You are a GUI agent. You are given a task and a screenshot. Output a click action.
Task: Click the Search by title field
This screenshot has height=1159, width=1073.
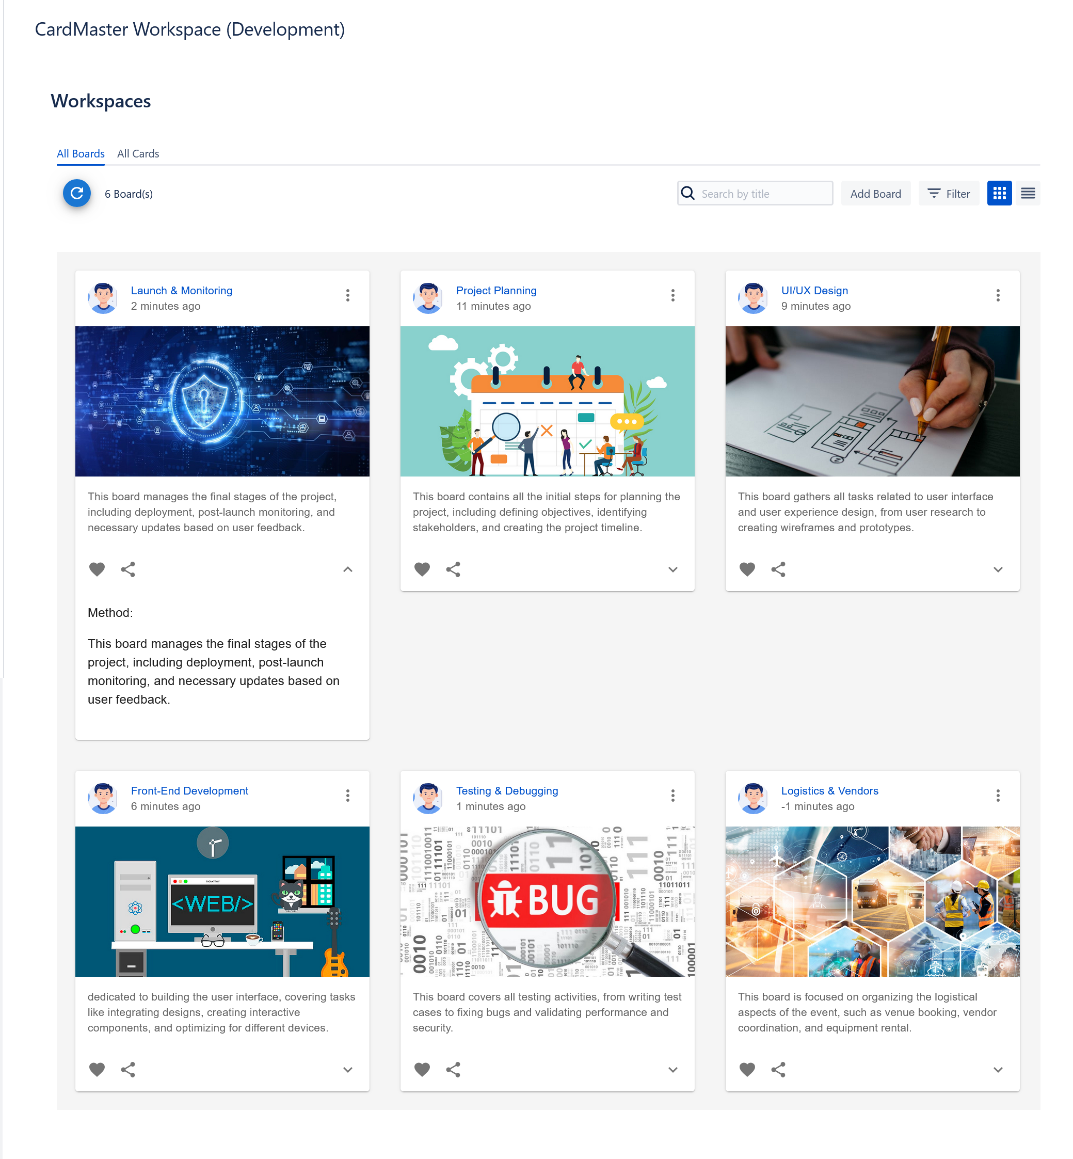click(763, 194)
